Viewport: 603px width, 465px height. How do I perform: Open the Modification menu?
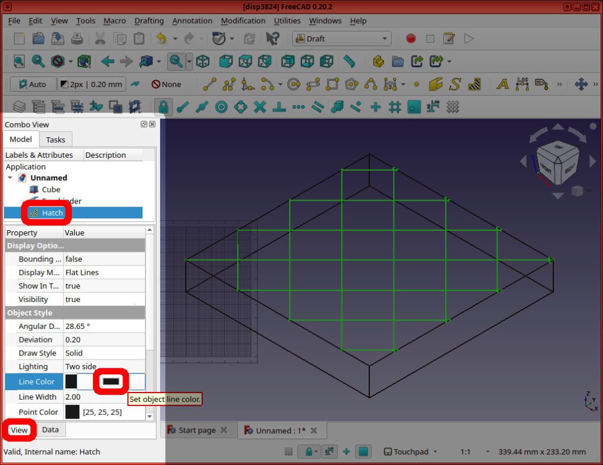tap(243, 21)
